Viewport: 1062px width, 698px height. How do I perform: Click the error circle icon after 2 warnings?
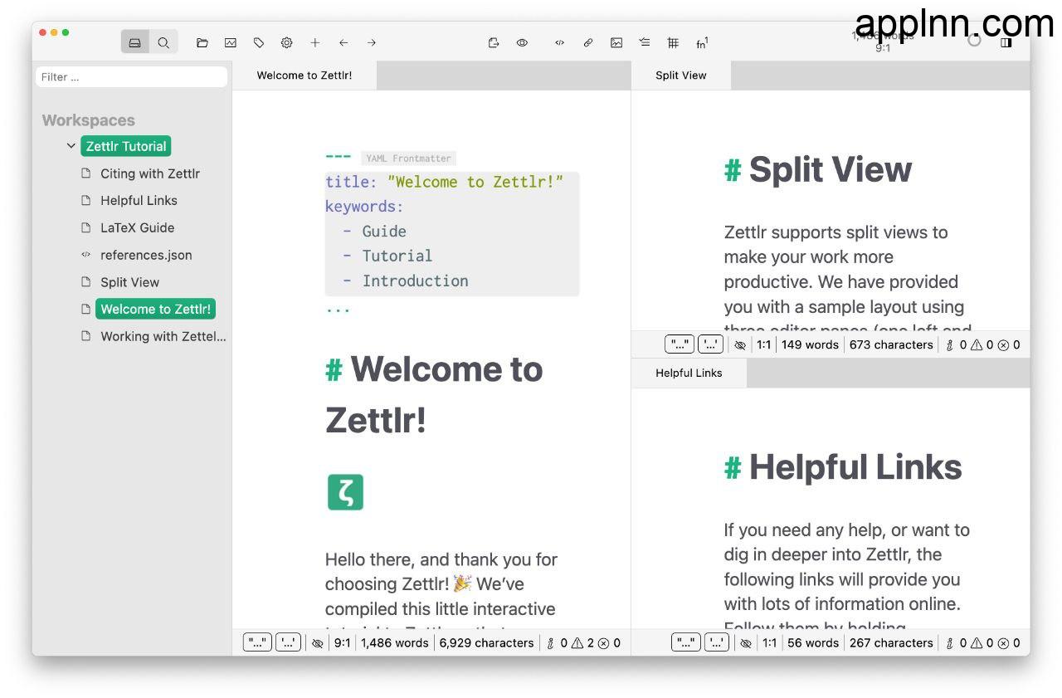(603, 643)
